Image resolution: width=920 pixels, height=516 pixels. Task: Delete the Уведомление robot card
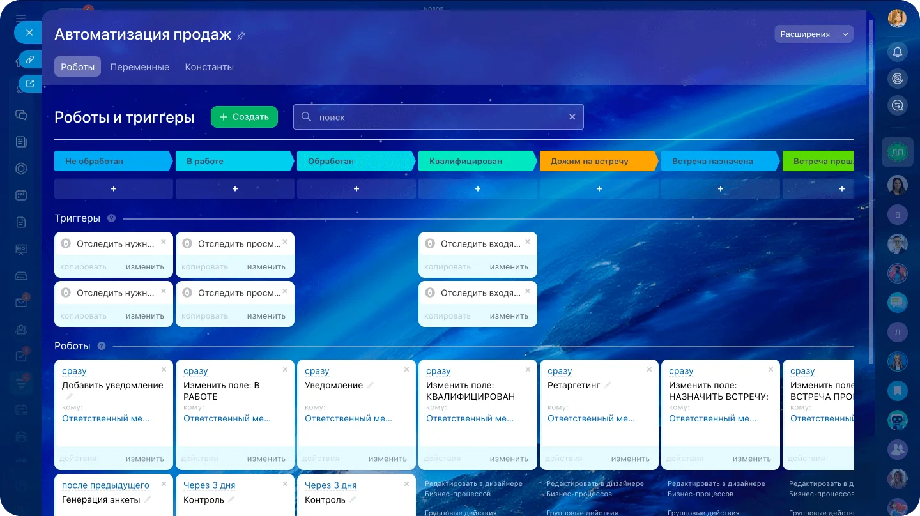point(406,369)
